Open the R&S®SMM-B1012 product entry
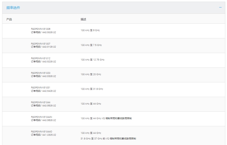Screen dimensions: 227x145 point(41,58)
